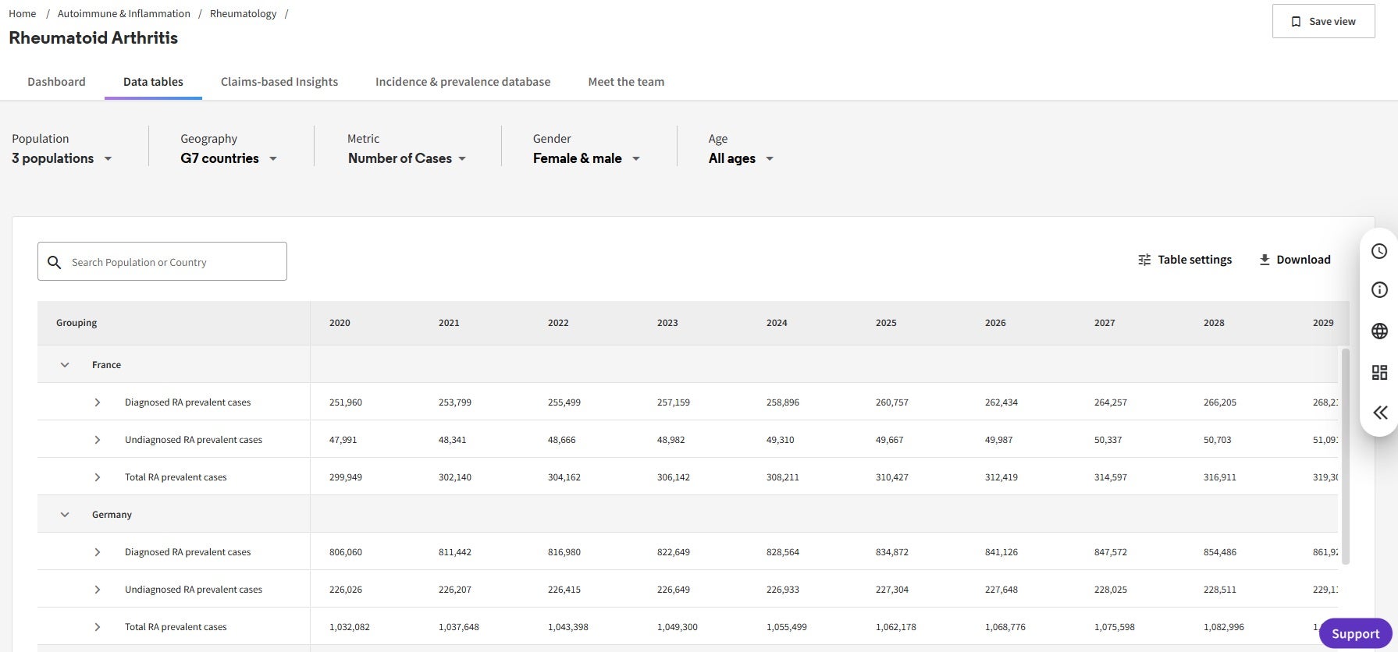Open the dashboard grid icon in side panel
Screen dimensions: 1398x652
(x=1379, y=372)
